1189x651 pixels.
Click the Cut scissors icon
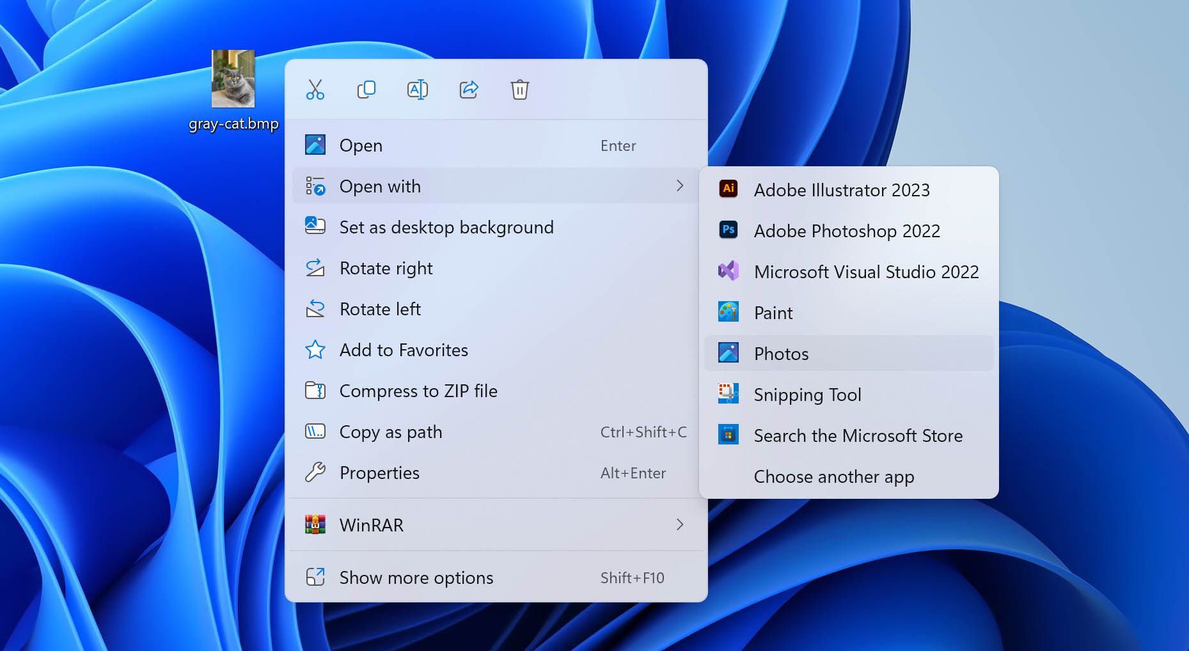[x=315, y=90]
